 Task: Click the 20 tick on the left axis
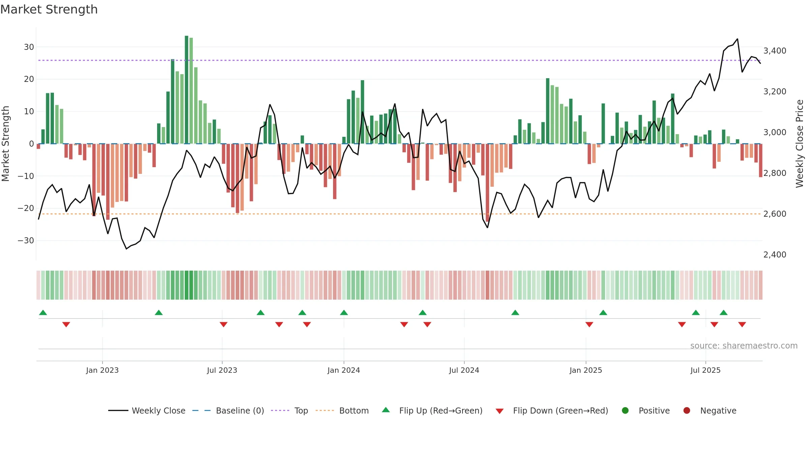click(x=29, y=79)
